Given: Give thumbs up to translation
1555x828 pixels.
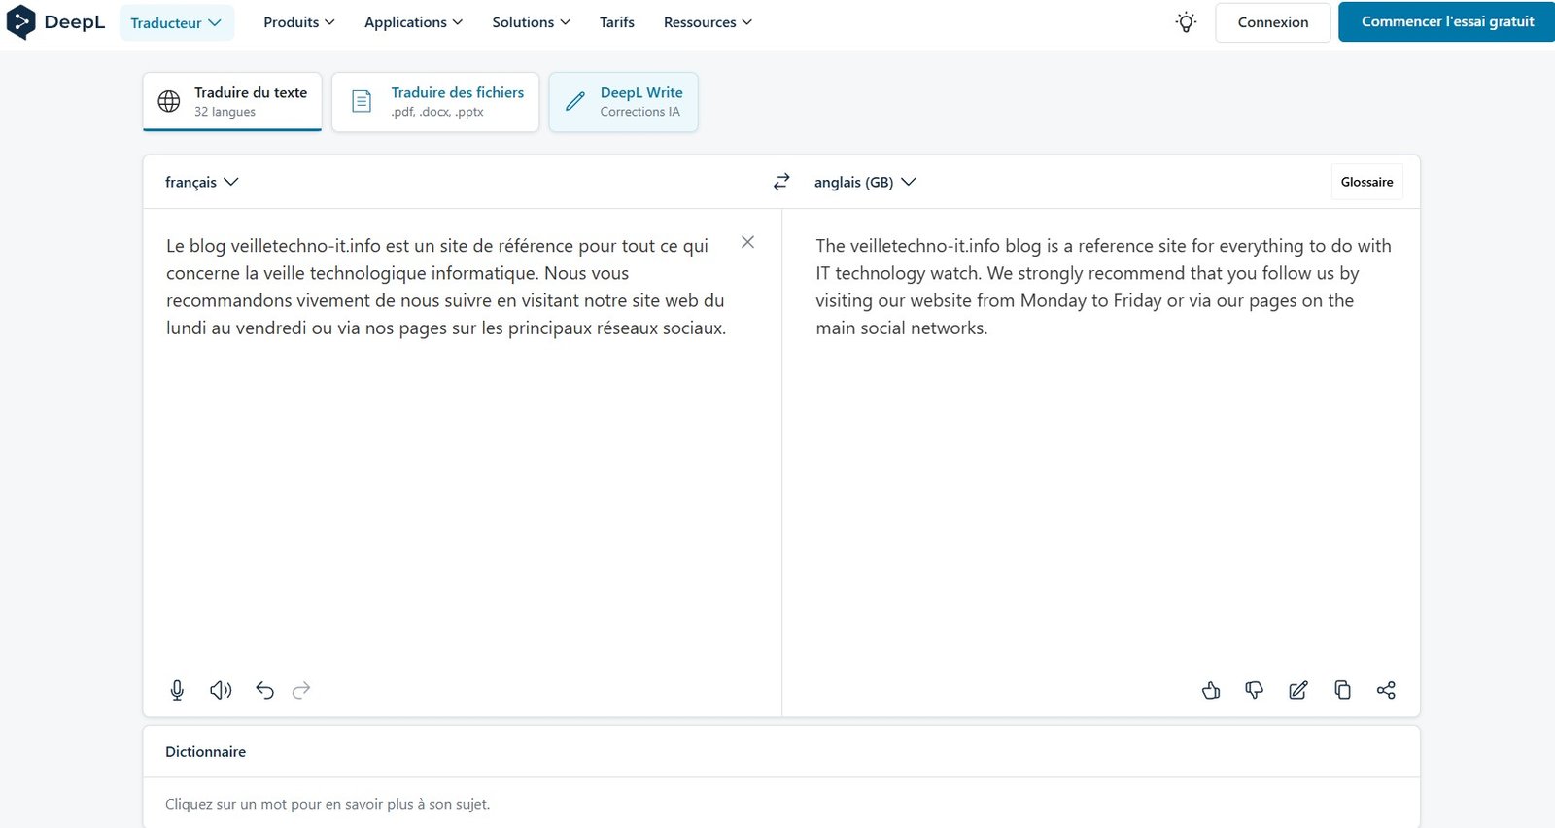Looking at the screenshot, I should click(1211, 690).
